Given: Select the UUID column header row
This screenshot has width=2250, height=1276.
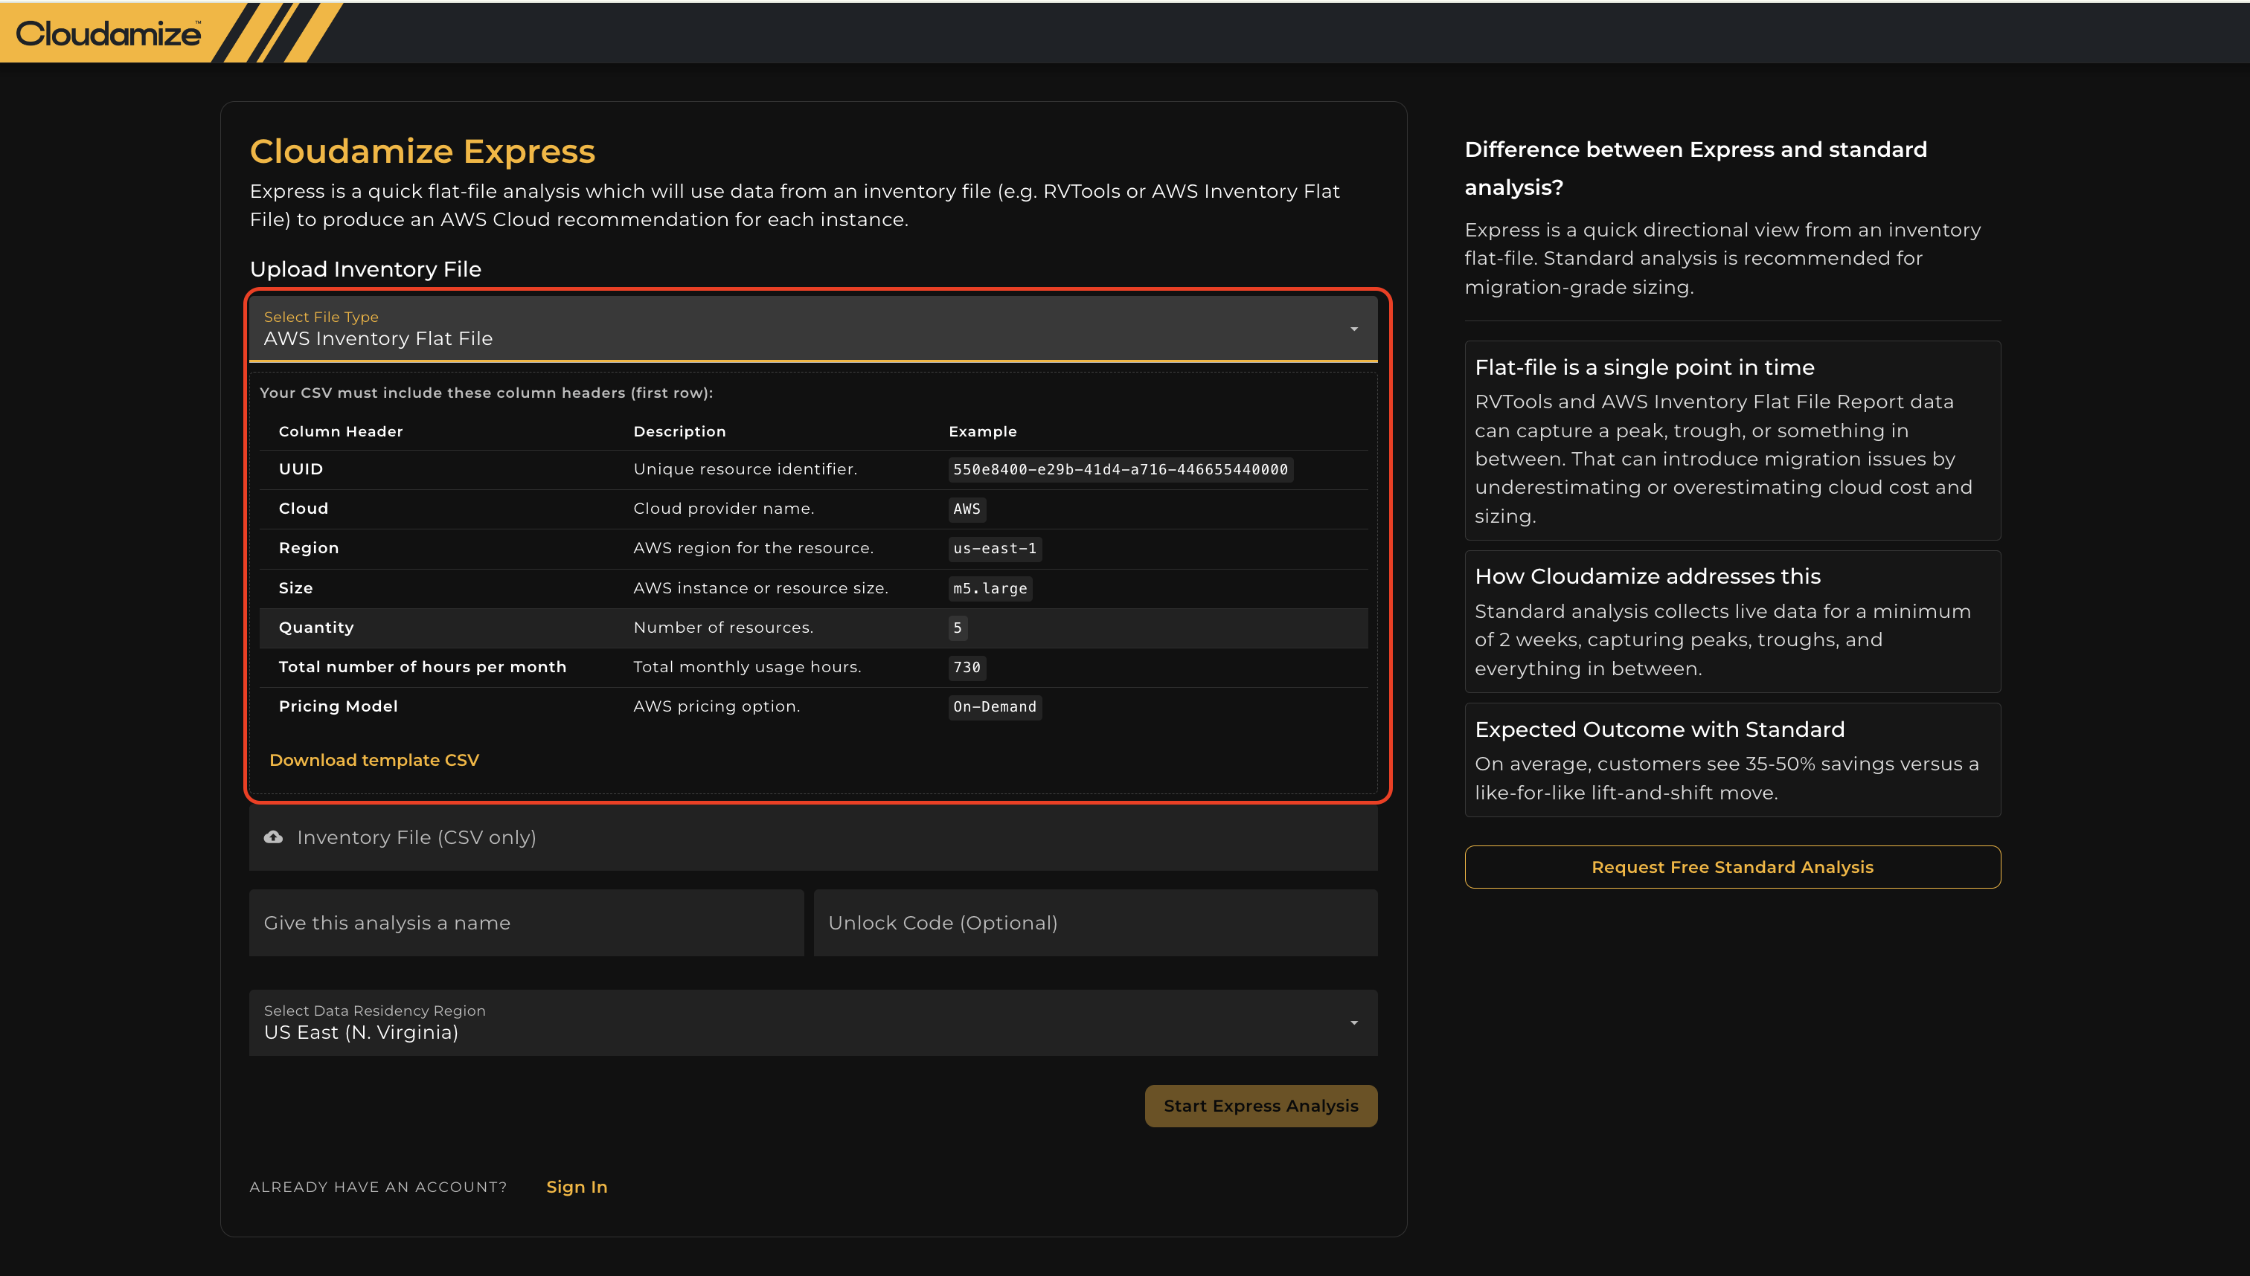Looking at the screenshot, I should click(x=812, y=470).
